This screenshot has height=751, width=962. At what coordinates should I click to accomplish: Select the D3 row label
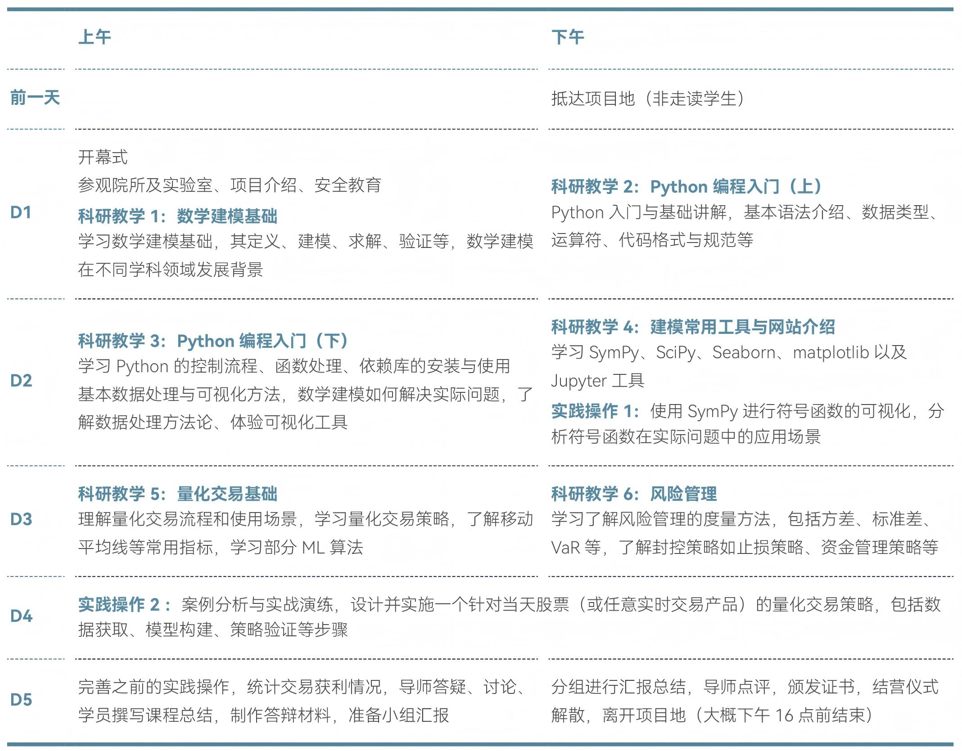point(21,519)
